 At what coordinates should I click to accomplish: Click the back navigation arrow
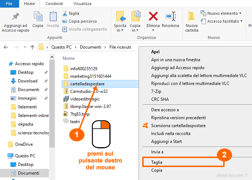pyautogui.click(x=6, y=47)
